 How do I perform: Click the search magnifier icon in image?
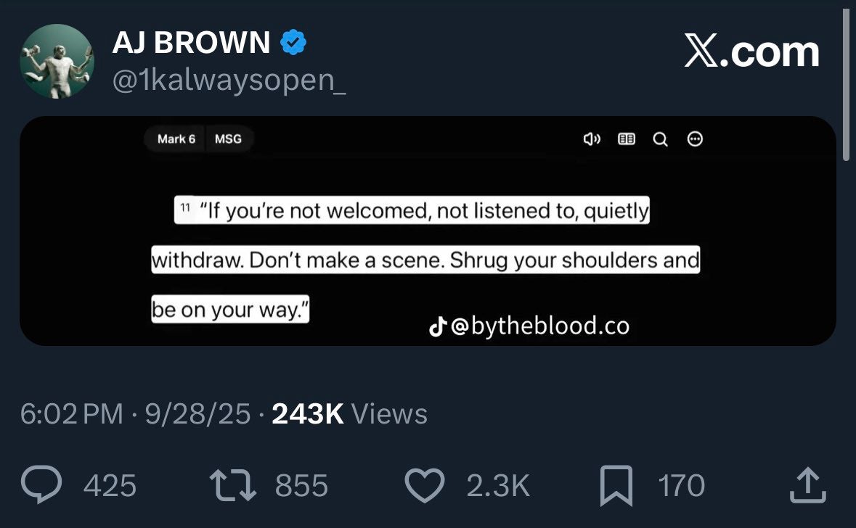coord(660,139)
